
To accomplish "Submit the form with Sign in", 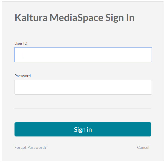I will click(83, 129).
